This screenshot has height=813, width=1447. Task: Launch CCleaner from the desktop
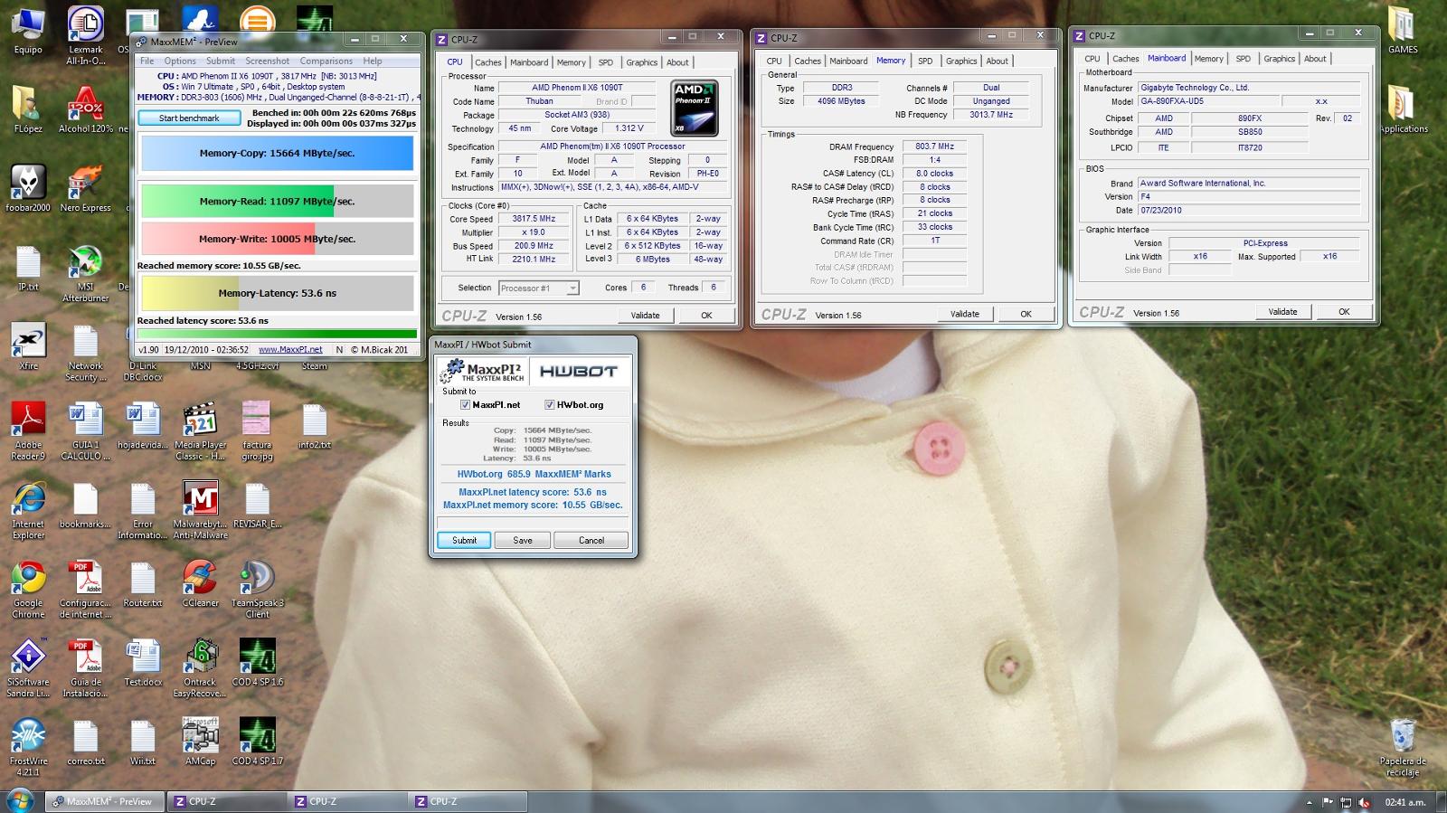pyautogui.click(x=200, y=584)
